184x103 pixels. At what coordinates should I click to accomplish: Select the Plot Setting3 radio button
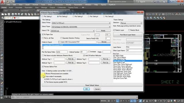point(73,17)
